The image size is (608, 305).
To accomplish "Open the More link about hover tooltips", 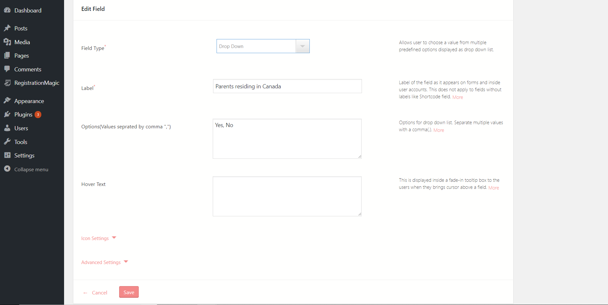I will click(x=493, y=188).
